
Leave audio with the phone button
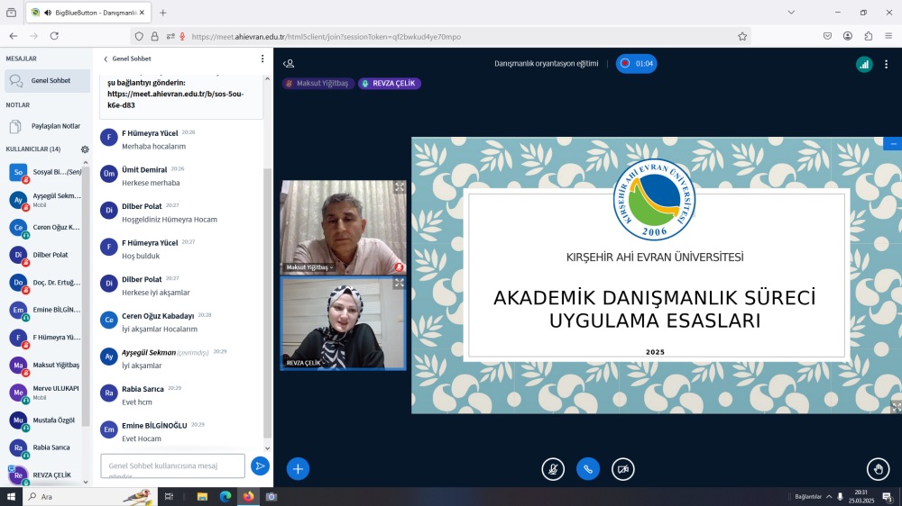[588, 469]
